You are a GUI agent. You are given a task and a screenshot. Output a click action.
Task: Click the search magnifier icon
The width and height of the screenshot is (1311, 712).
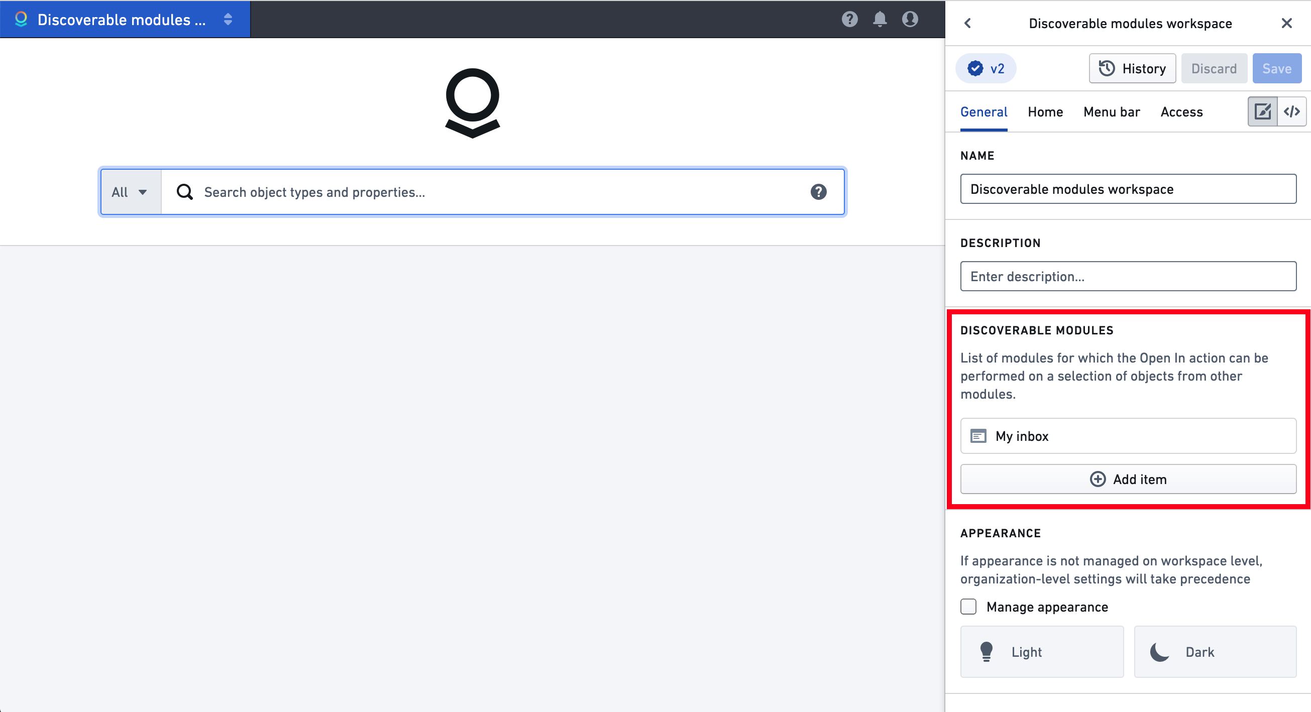click(x=184, y=192)
